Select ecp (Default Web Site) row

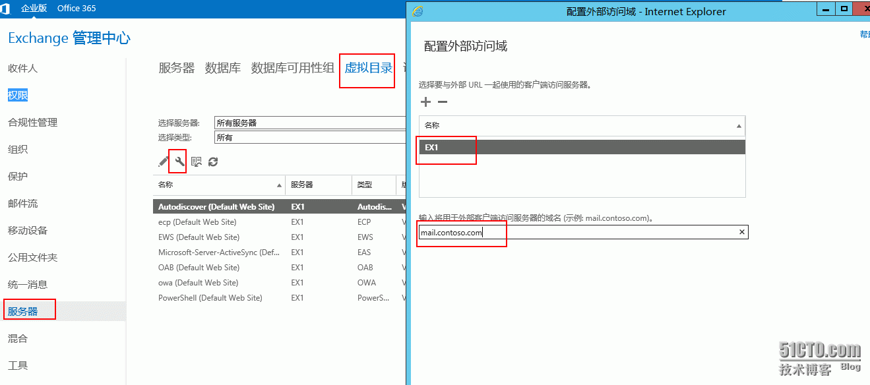[279, 222]
